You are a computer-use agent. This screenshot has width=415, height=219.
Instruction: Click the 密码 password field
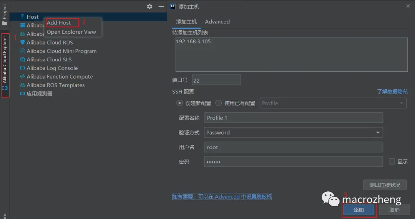(293, 162)
